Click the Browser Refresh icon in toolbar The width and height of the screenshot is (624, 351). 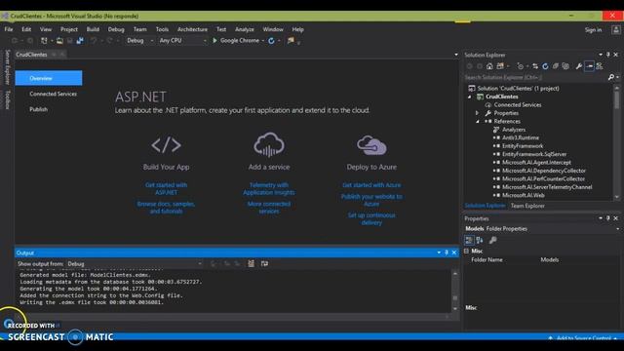tap(271, 41)
